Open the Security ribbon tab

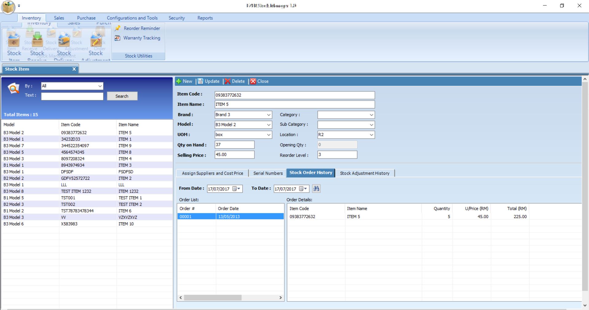(177, 18)
